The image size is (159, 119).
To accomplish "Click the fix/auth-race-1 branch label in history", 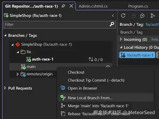I will tap(137, 55).
